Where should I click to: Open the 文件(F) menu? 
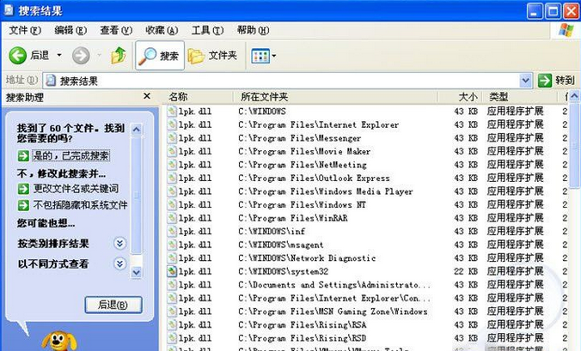coord(25,30)
